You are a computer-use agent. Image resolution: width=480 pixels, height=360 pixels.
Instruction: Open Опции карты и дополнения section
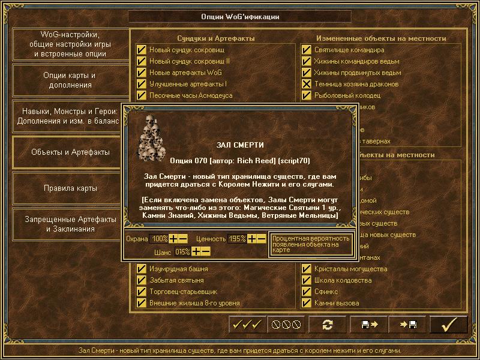(x=70, y=80)
